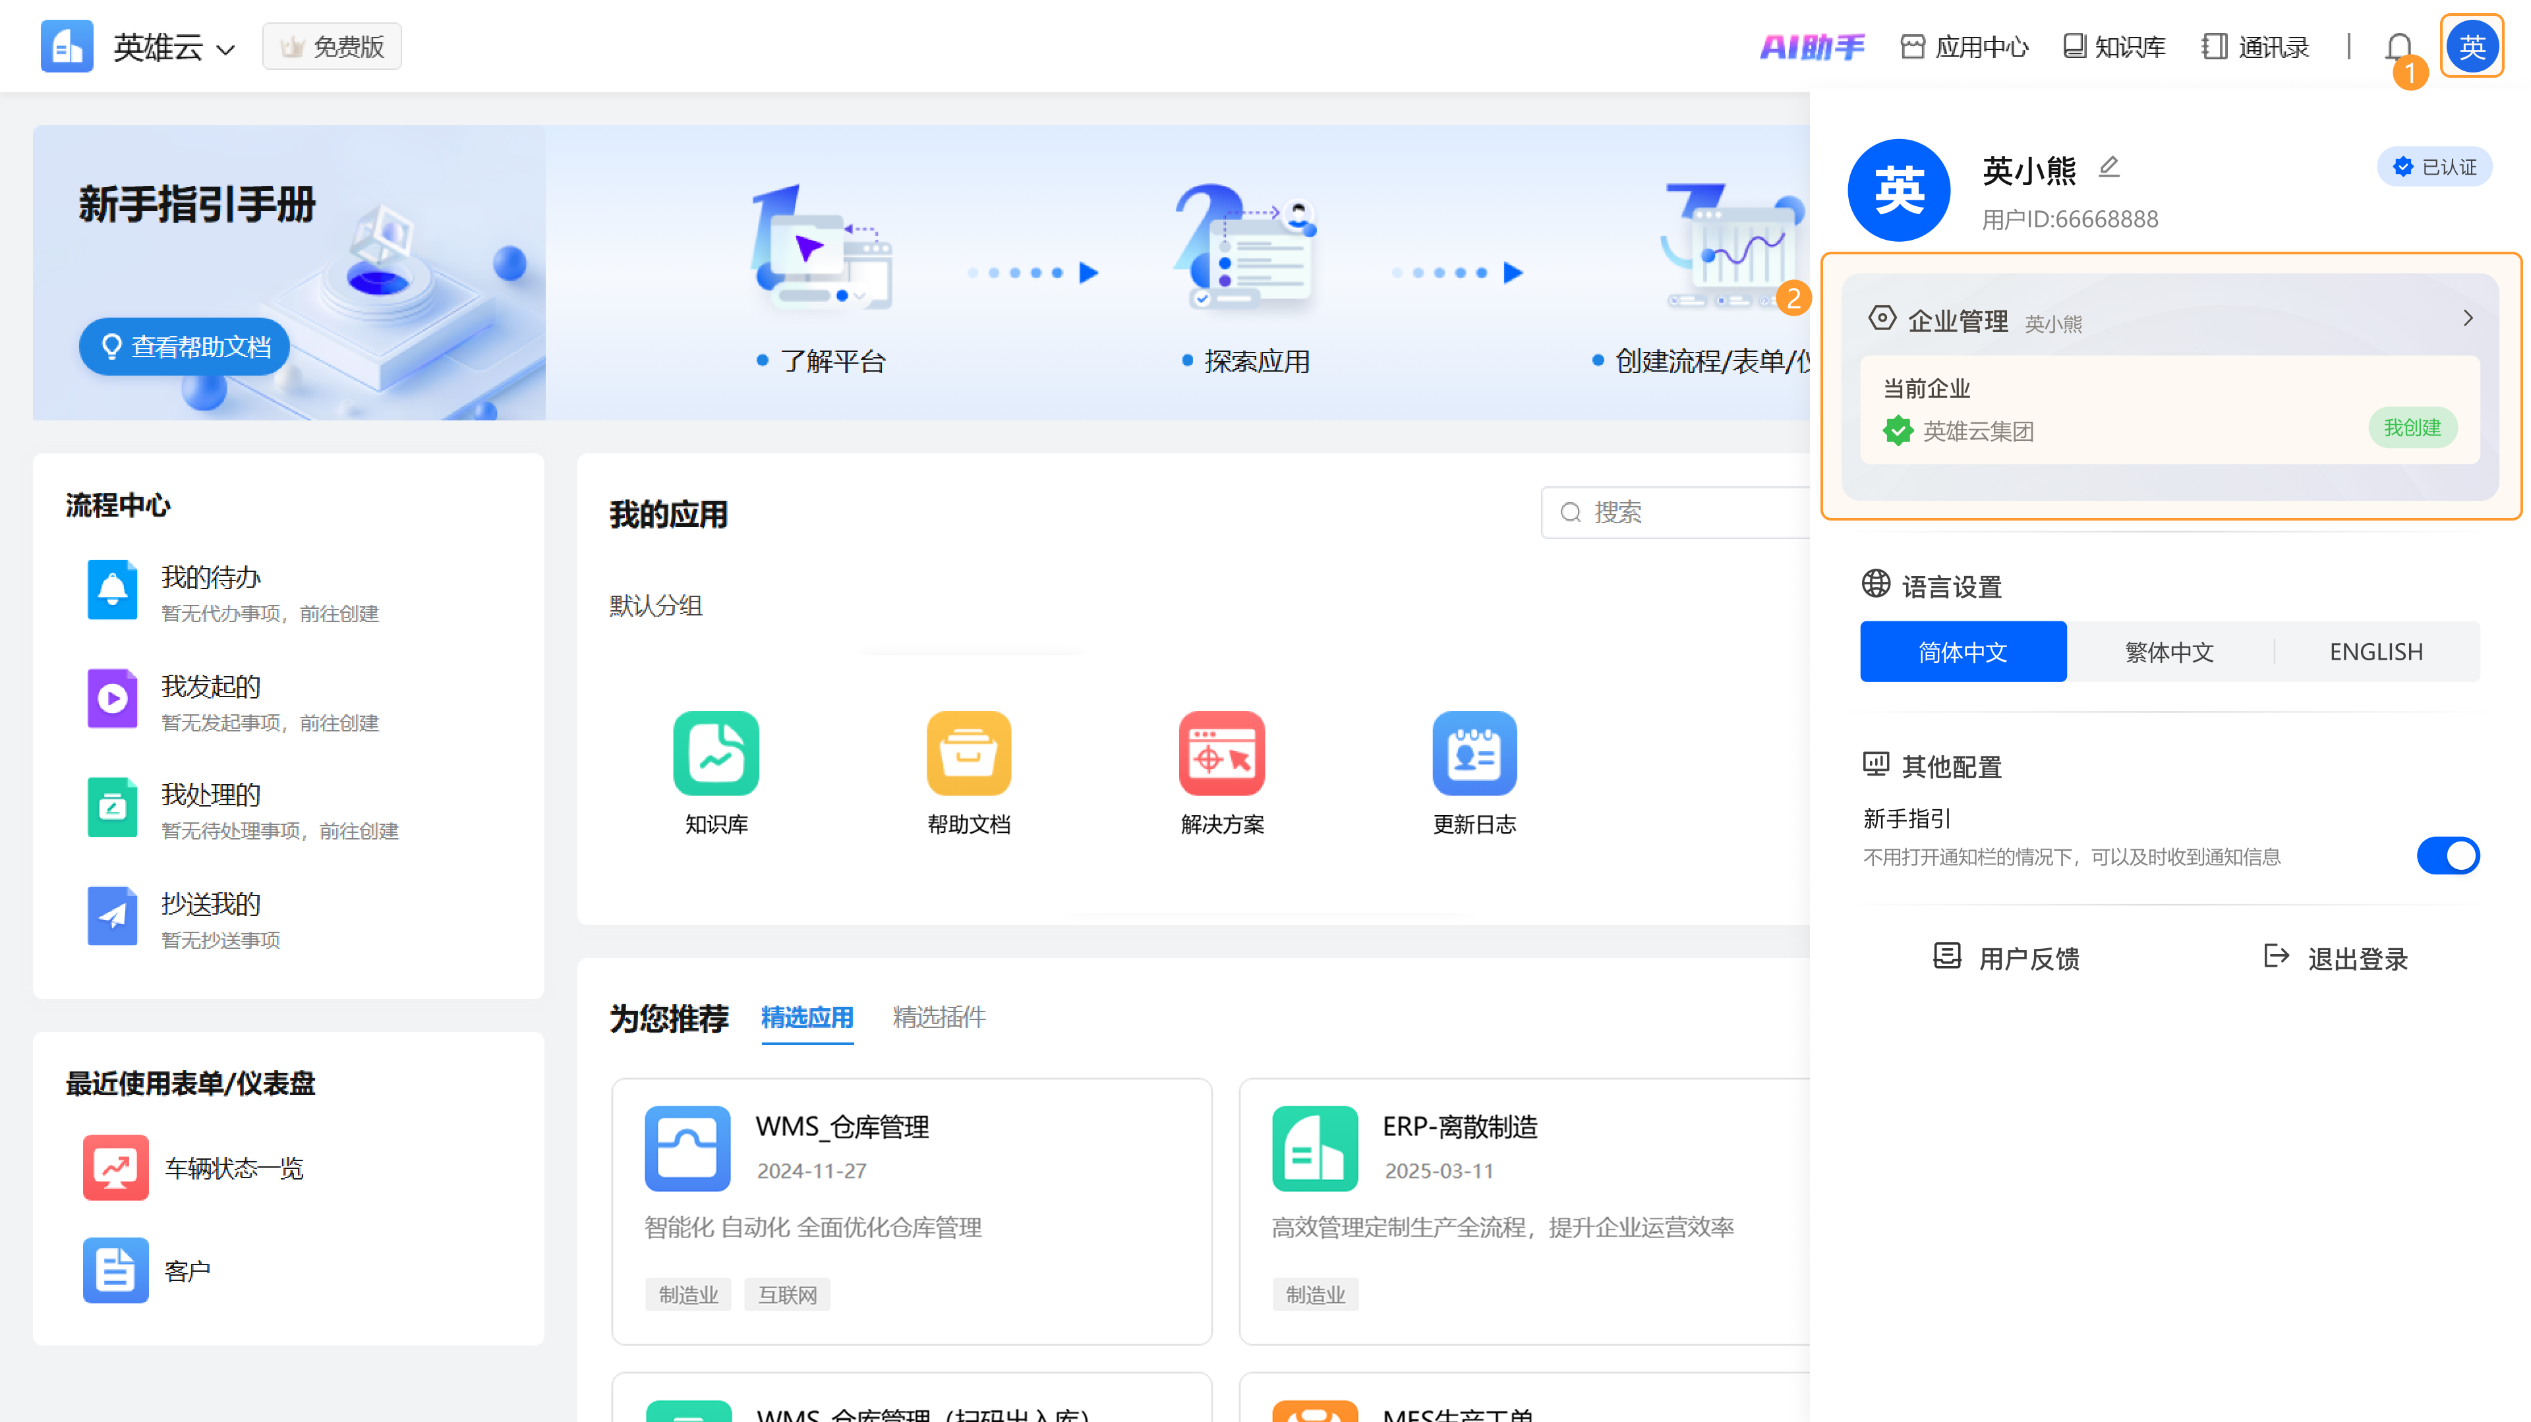Viewport: 2531px width, 1422px height.
Task: Click the 英 user avatar in header
Action: coord(2472,46)
